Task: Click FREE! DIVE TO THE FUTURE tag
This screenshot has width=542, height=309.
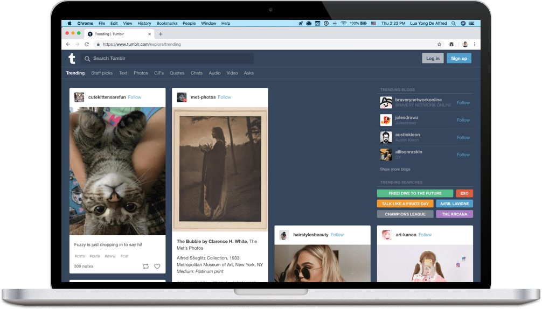Action: (x=415, y=193)
